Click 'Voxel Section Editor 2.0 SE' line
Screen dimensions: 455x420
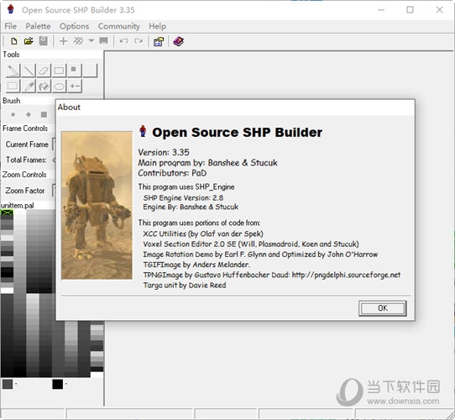coord(251,244)
